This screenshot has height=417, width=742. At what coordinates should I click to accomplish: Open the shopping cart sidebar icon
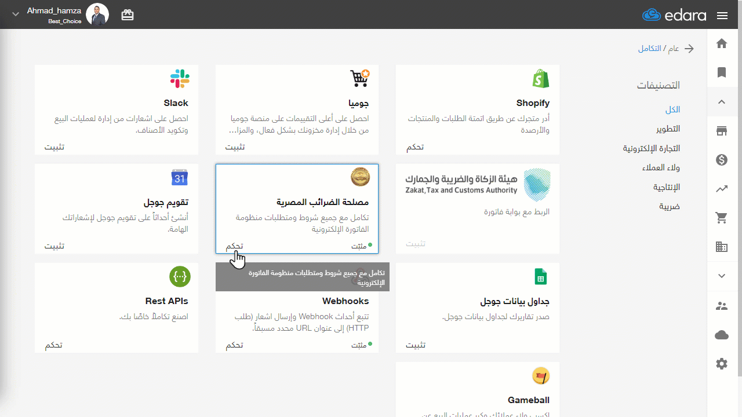point(722,218)
